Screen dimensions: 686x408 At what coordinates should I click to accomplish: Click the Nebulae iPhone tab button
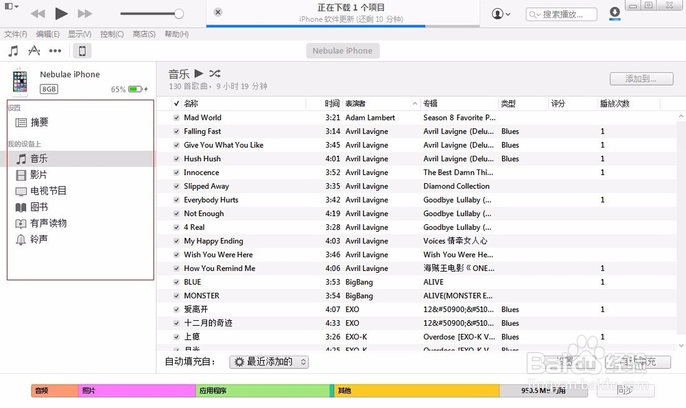342,51
